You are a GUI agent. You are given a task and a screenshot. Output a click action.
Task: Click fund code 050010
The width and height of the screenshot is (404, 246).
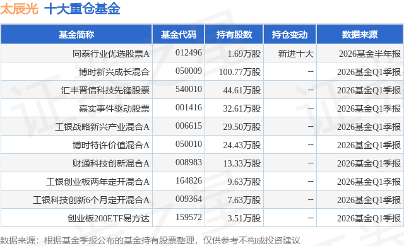point(189,144)
